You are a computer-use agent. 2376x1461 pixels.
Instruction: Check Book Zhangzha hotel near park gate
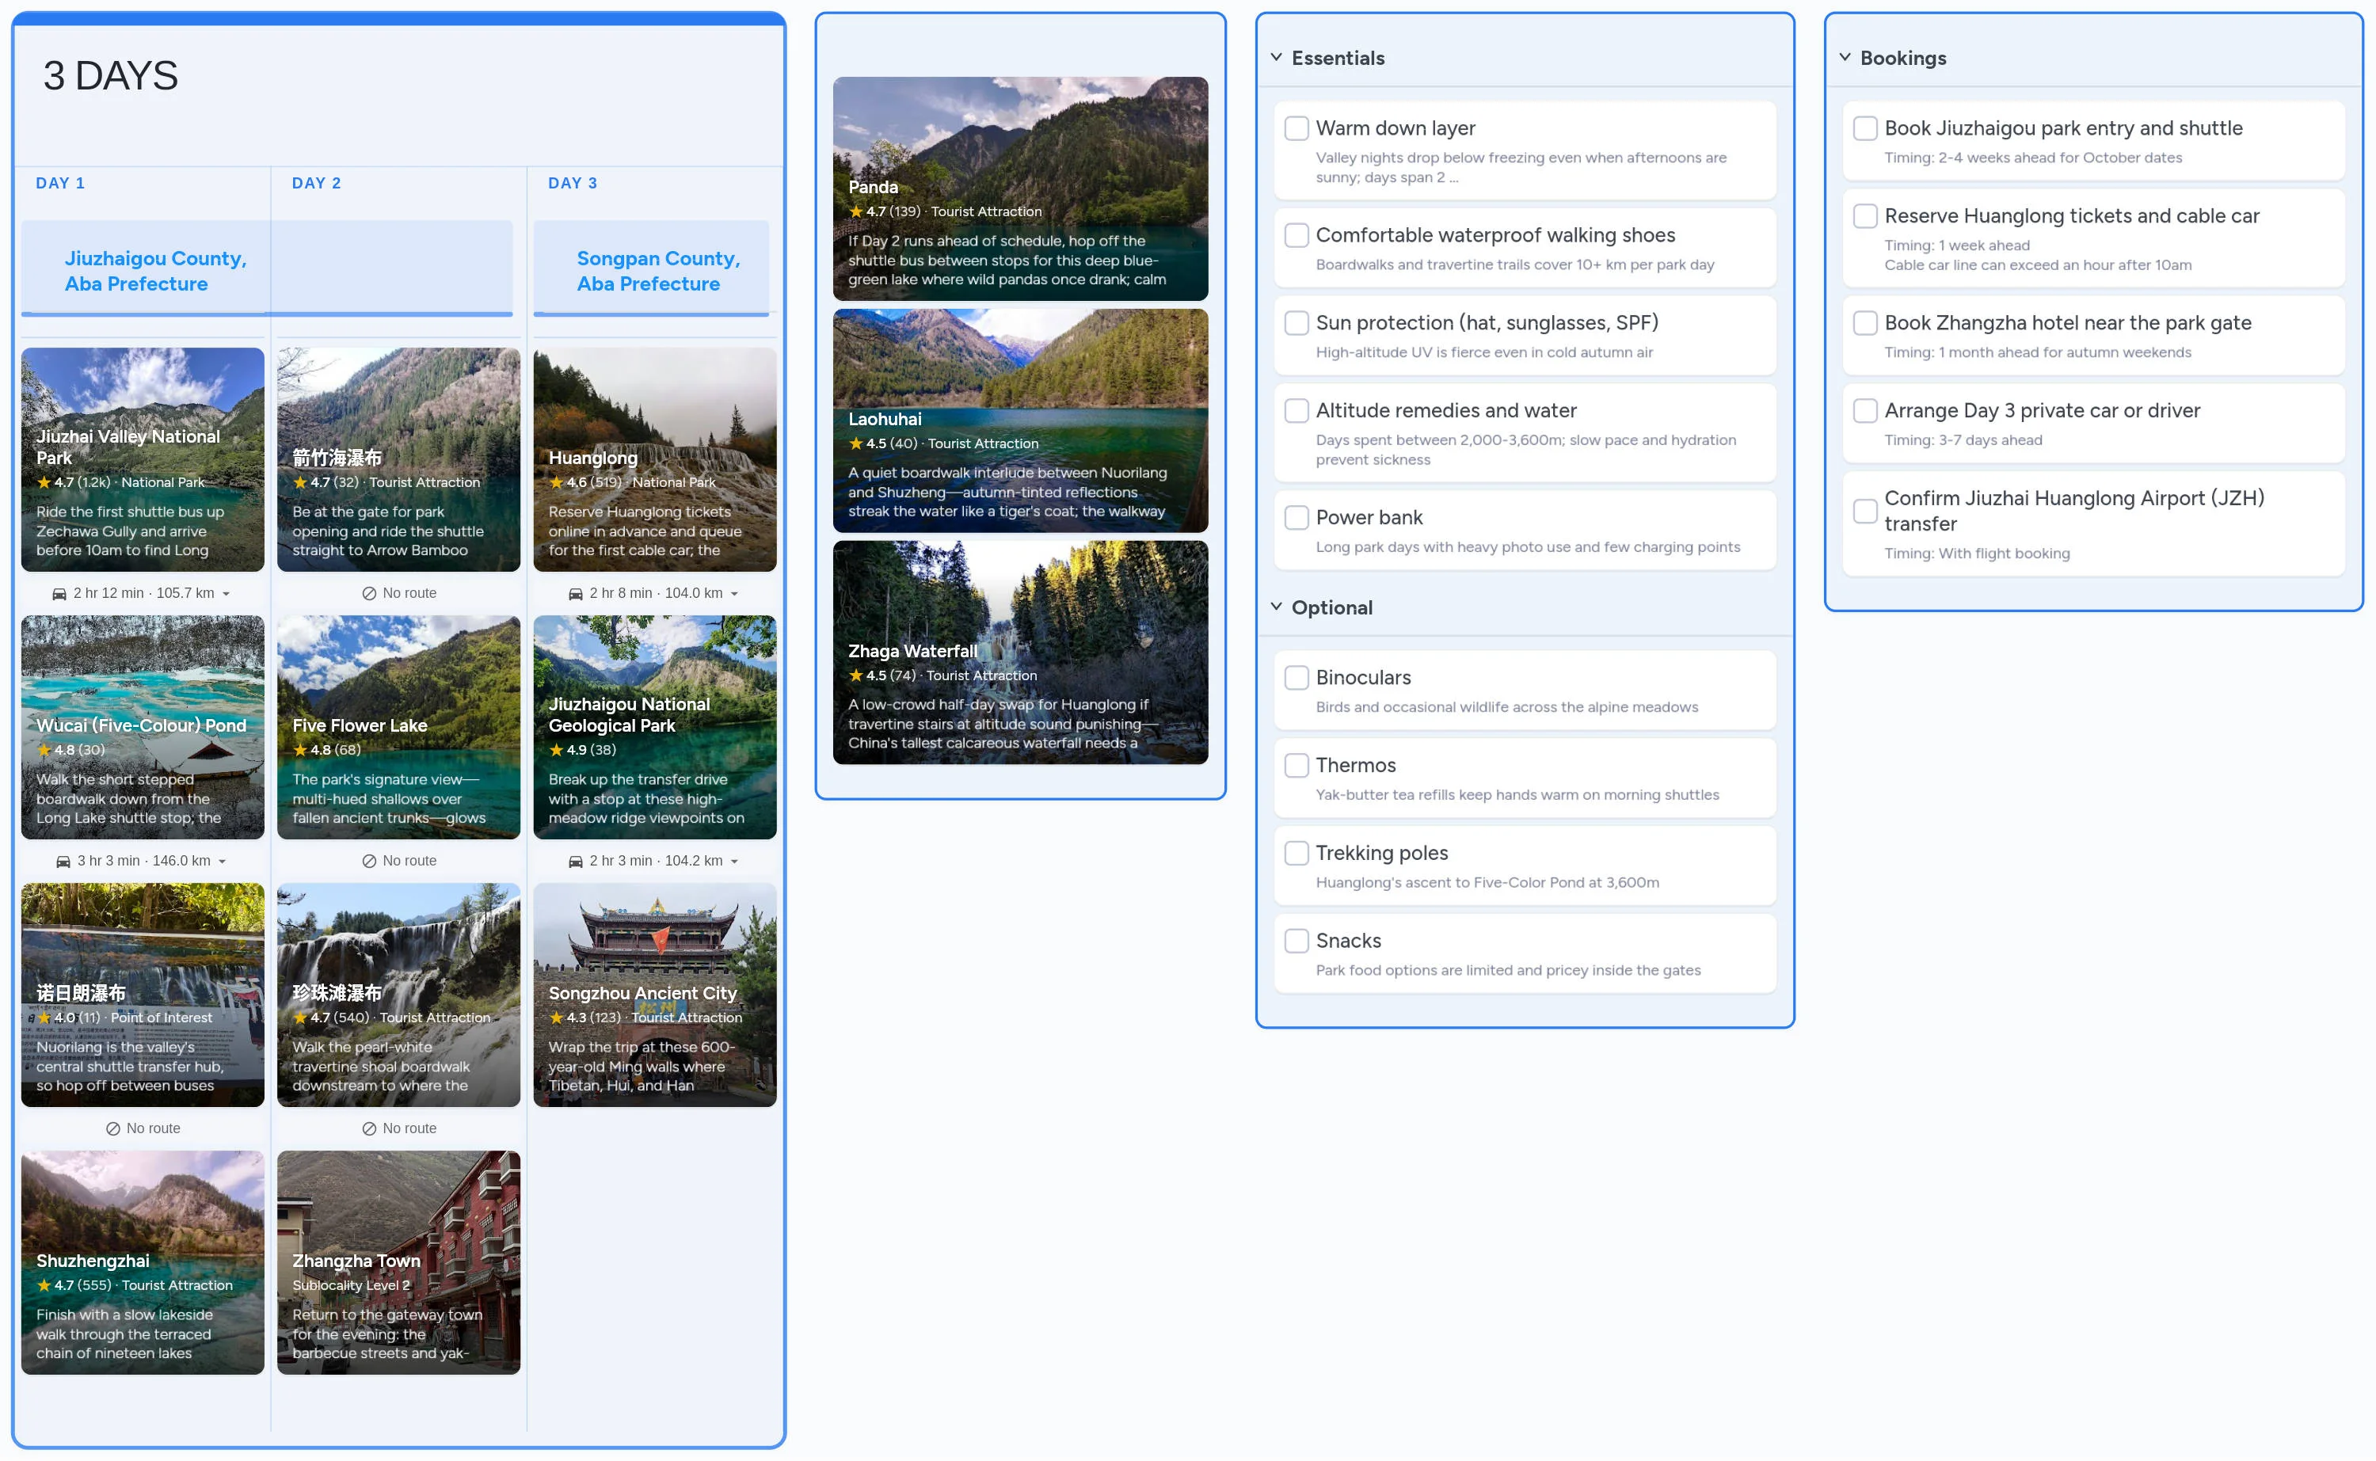point(1865,324)
